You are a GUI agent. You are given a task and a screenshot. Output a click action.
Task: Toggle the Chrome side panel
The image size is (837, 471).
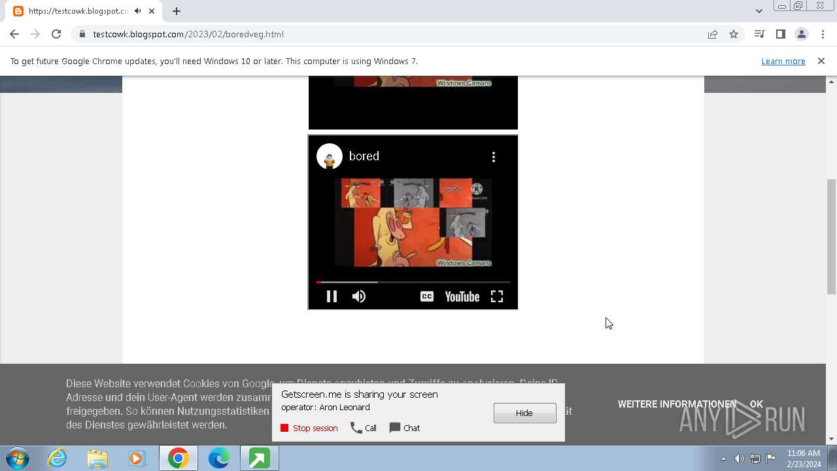tap(780, 34)
